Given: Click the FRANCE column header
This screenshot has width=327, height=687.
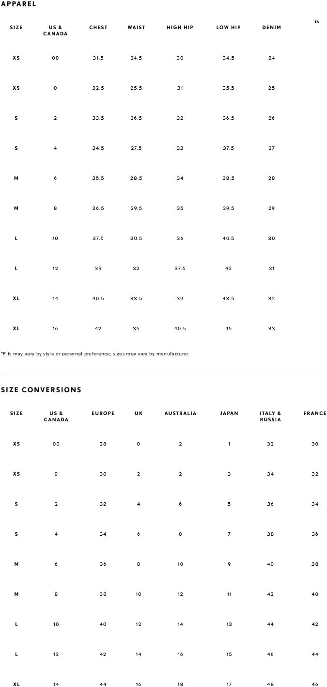Looking at the screenshot, I should (315, 414).
